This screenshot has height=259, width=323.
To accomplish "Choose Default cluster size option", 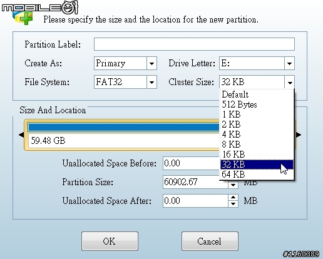I will point(257,94).
